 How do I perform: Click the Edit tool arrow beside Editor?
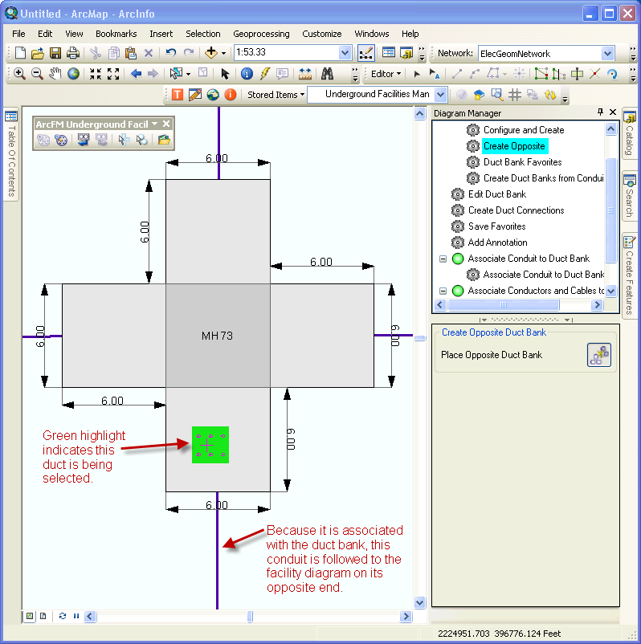(416, 74)
